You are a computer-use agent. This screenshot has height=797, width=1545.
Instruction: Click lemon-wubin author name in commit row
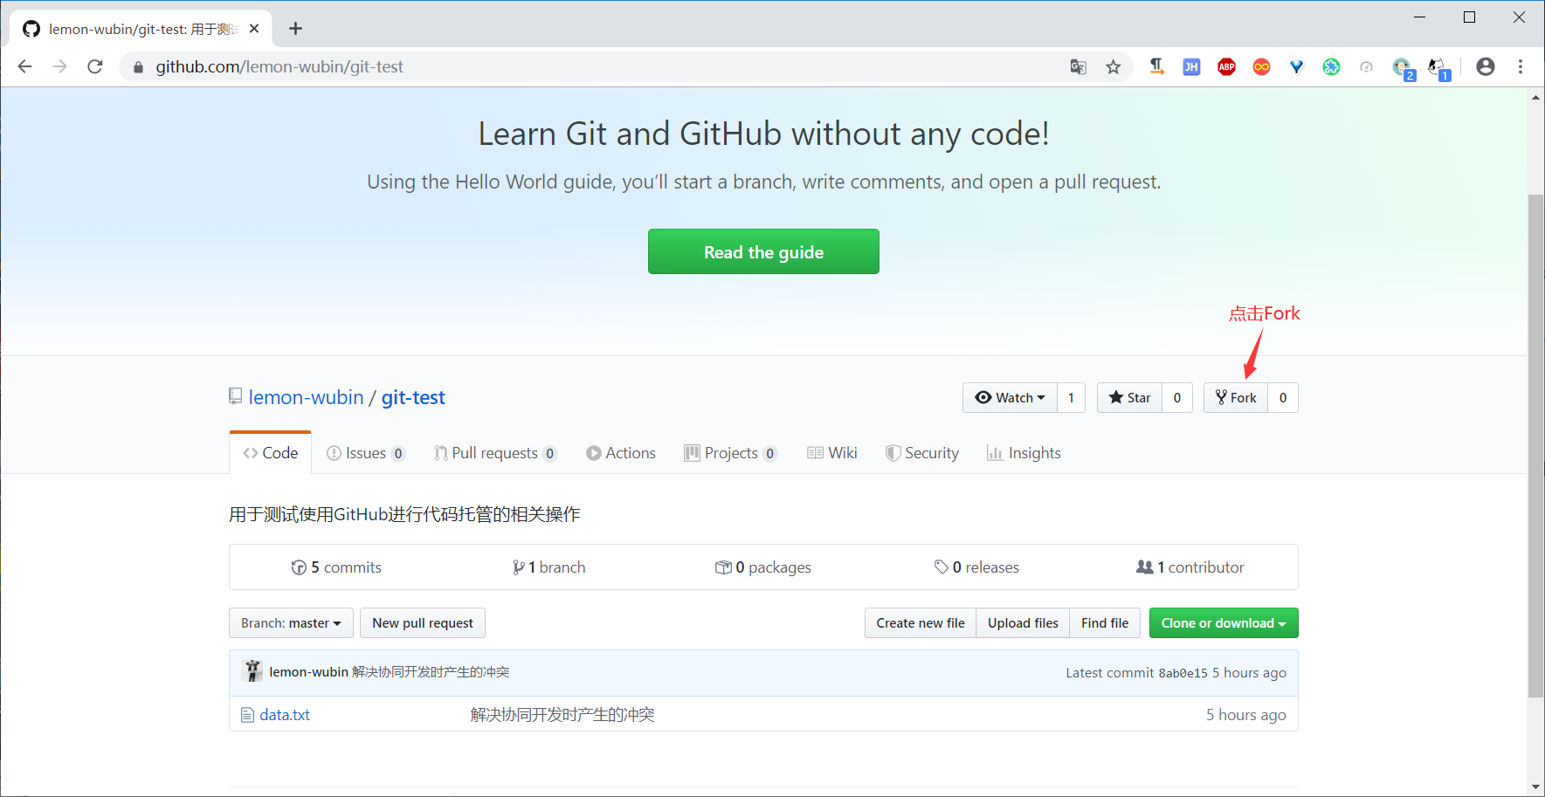point(308,672)
